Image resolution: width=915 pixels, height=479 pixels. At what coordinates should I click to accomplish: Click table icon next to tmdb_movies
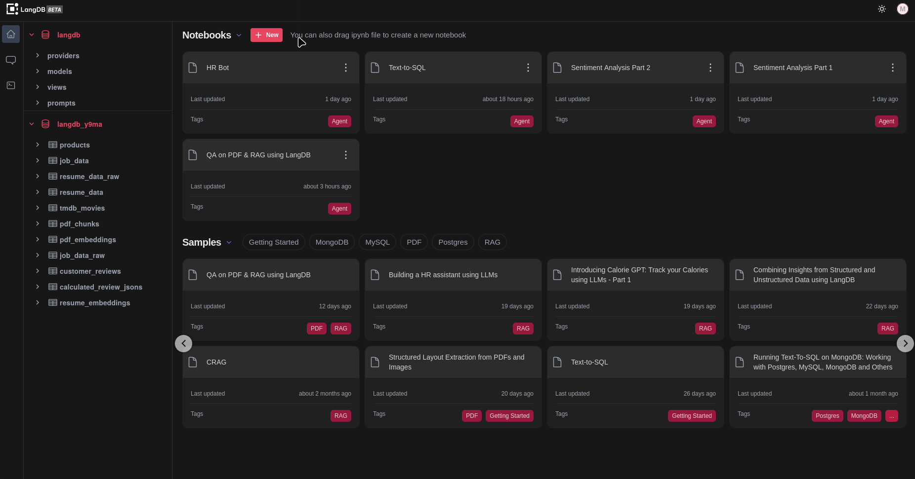tap(53, 208)
